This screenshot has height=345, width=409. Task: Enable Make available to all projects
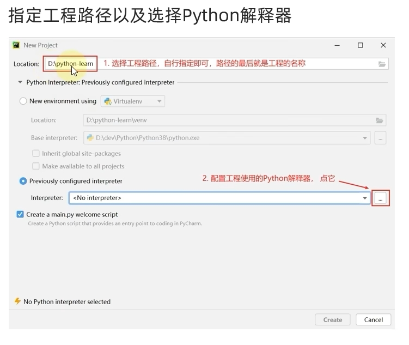[x=36, y=166]
